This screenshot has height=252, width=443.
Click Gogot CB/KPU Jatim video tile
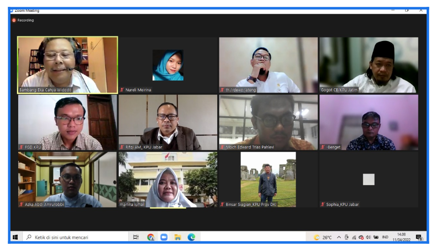369,65
